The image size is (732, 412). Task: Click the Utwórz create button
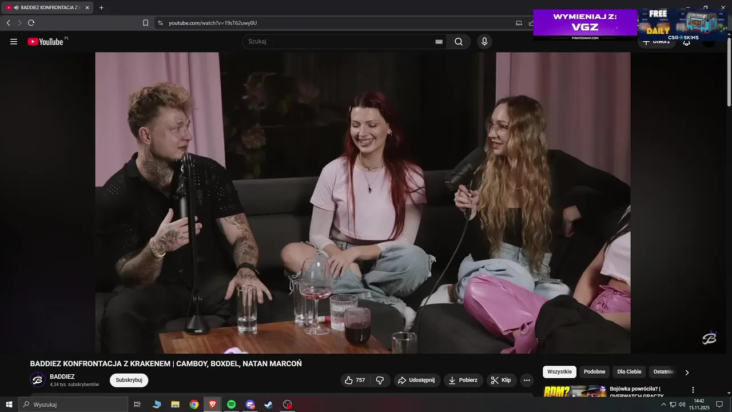coord(657,42)
